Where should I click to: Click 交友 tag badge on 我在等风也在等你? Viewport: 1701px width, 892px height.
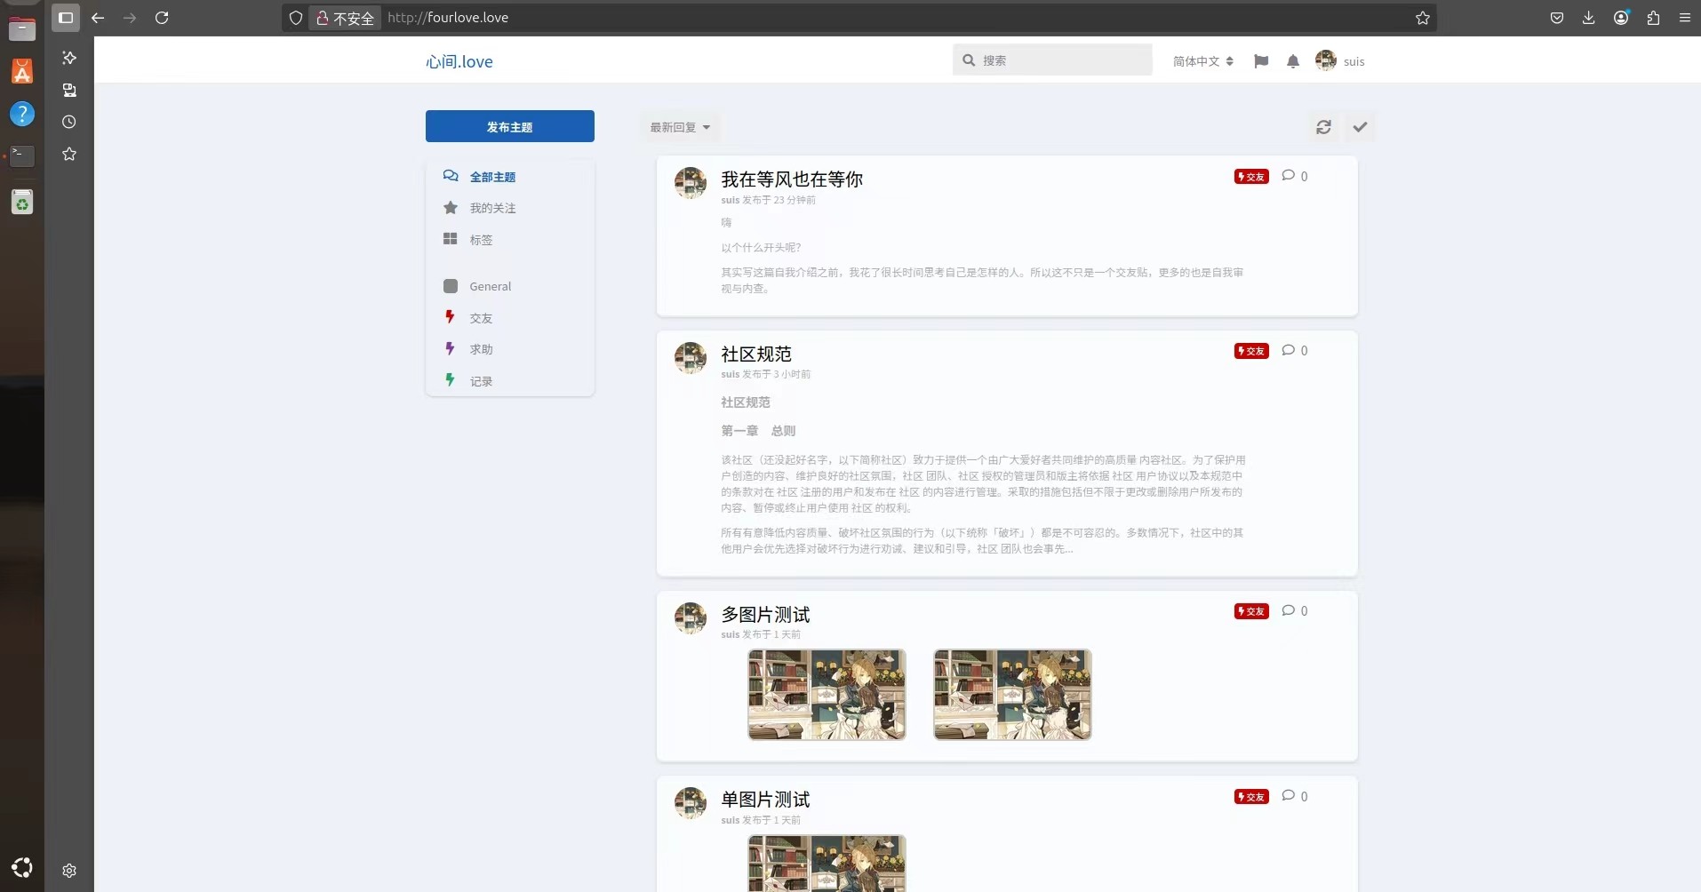click(x=1251, y=177)
